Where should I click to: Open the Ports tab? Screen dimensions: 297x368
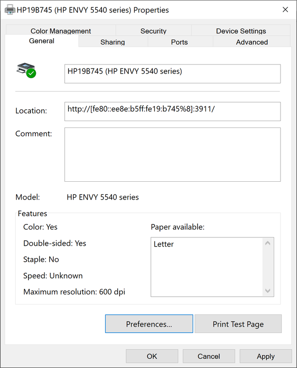179,42
